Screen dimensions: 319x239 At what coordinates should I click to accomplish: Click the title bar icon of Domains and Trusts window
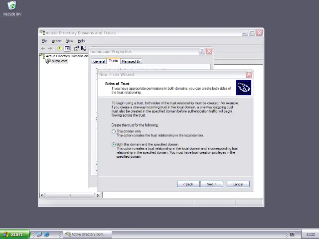click(42, 32)
